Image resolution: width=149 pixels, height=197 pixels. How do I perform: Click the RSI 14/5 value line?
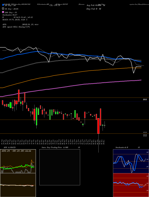pos(18,17)
